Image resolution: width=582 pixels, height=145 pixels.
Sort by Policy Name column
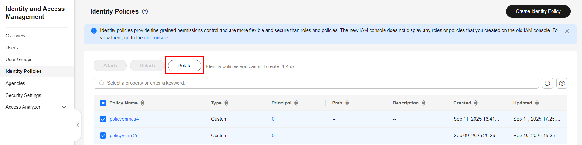[142, 103]
